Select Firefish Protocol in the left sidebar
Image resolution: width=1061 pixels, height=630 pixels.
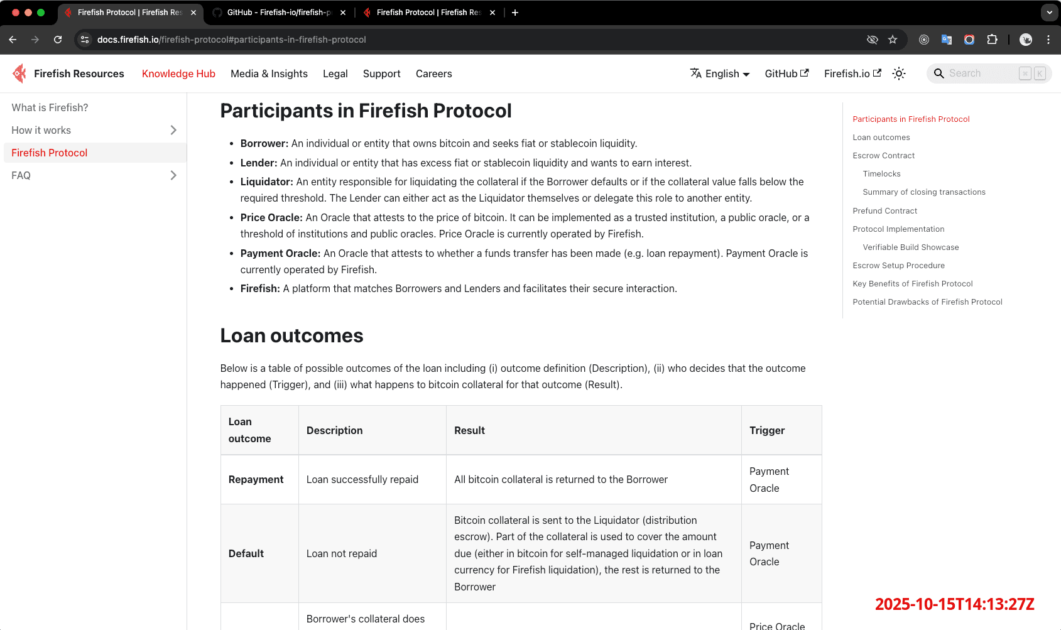tap(50, 153)
